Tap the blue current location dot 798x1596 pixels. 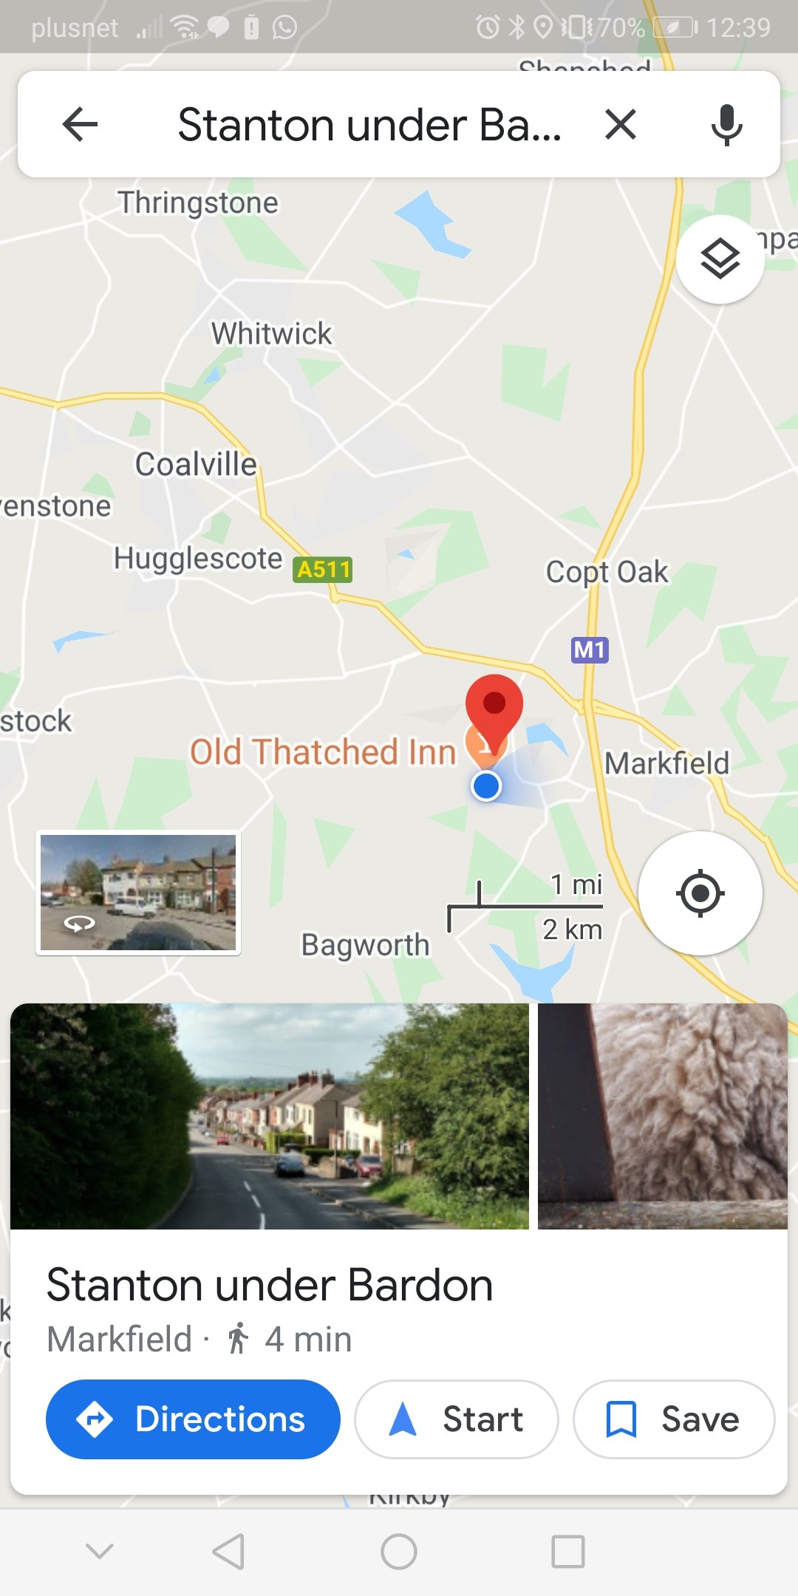[x=486, y=786]
